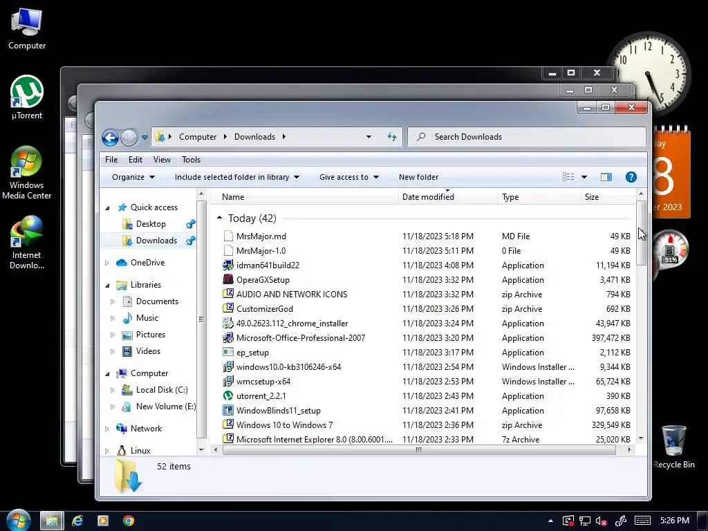Screen dimensions: 708x531
Task: Select the CustomizerGod zip archive icon
Action: [x=228, y=308]
